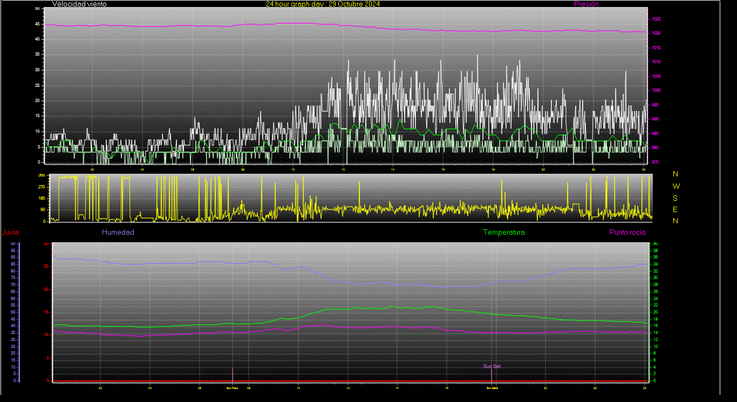The image size is (737, 402).
Task: Click "12" hour label under wind speed graph
Action: [343, 169]
